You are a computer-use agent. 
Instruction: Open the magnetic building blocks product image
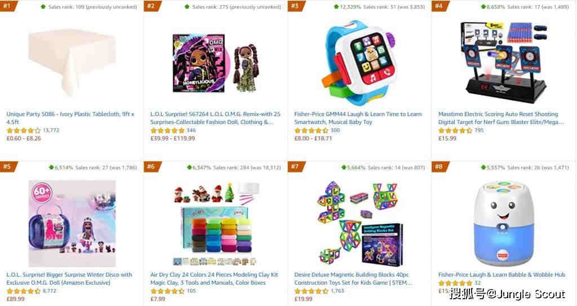[360, 224]
